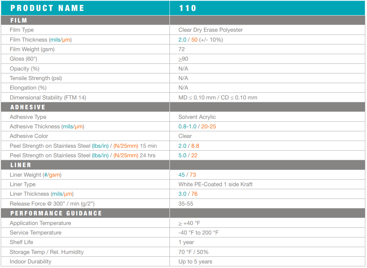
Task: Select the Clear value for Adhesive Color
Action: 185,136
